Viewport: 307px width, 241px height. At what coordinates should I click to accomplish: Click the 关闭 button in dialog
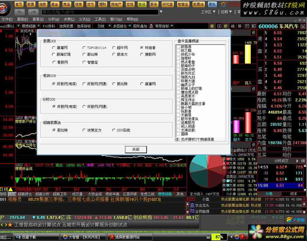[136, 149]
